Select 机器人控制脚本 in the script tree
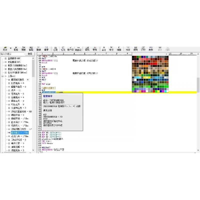Viewport: 200px width, 200px height. [x=17, y=65]
